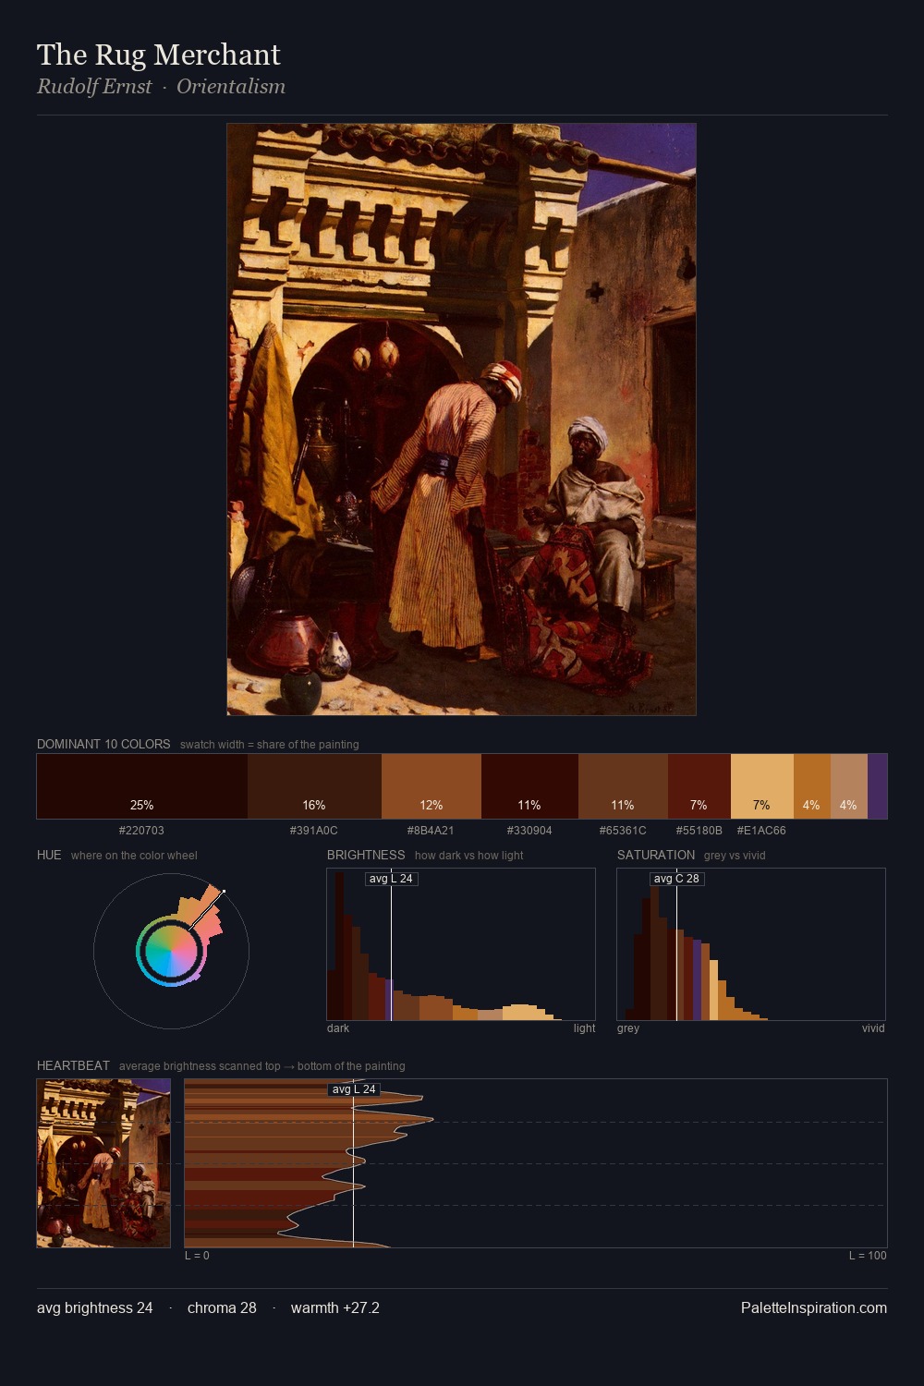The image size is (924, 1386).
Task: Select the second 11% medium brown swatch
Action: [x=623, y=786]
